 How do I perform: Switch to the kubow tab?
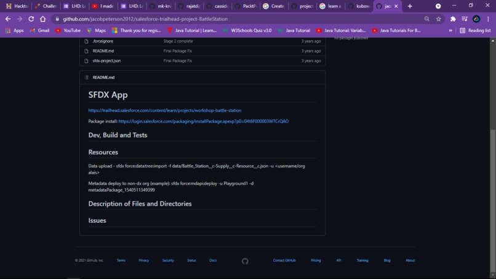point(359,6)
